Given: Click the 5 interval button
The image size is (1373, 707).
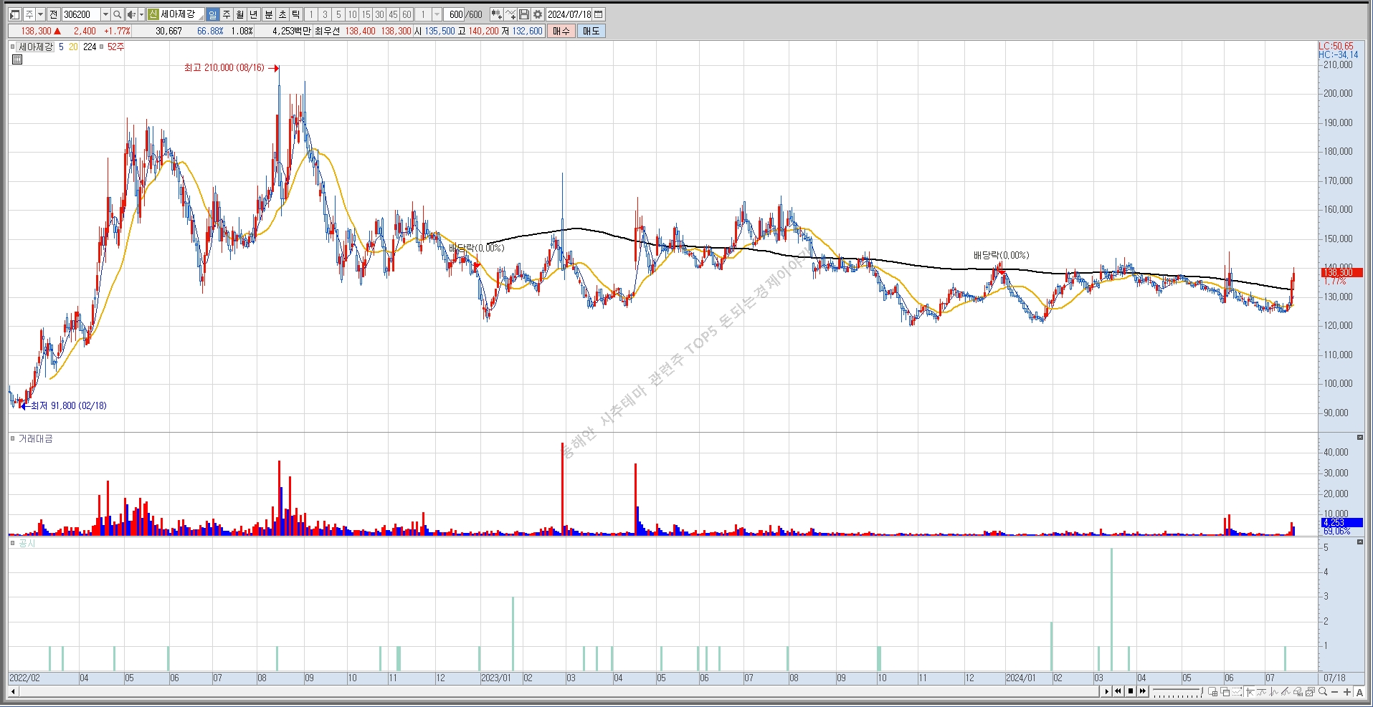Looking at the screenshot, I should (x=338, y=14).
